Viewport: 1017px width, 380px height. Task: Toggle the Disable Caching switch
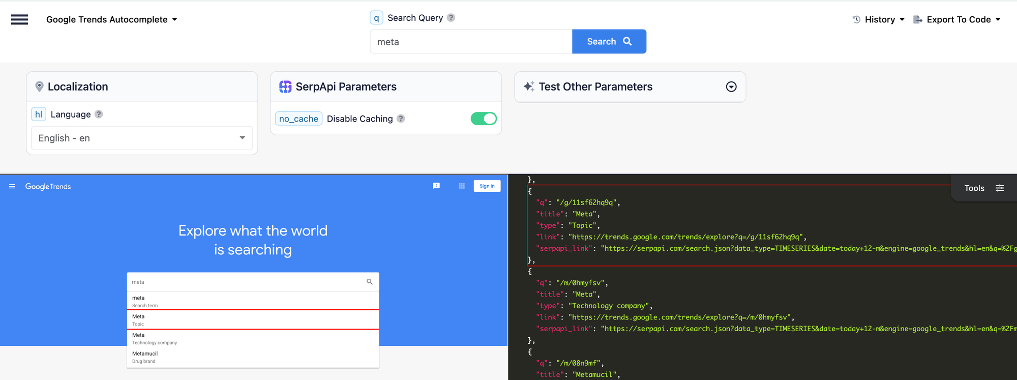(483, 119)
